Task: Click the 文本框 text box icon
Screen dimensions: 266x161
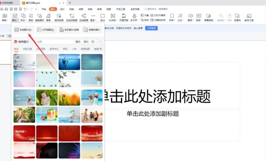Action: click(113, 16)
